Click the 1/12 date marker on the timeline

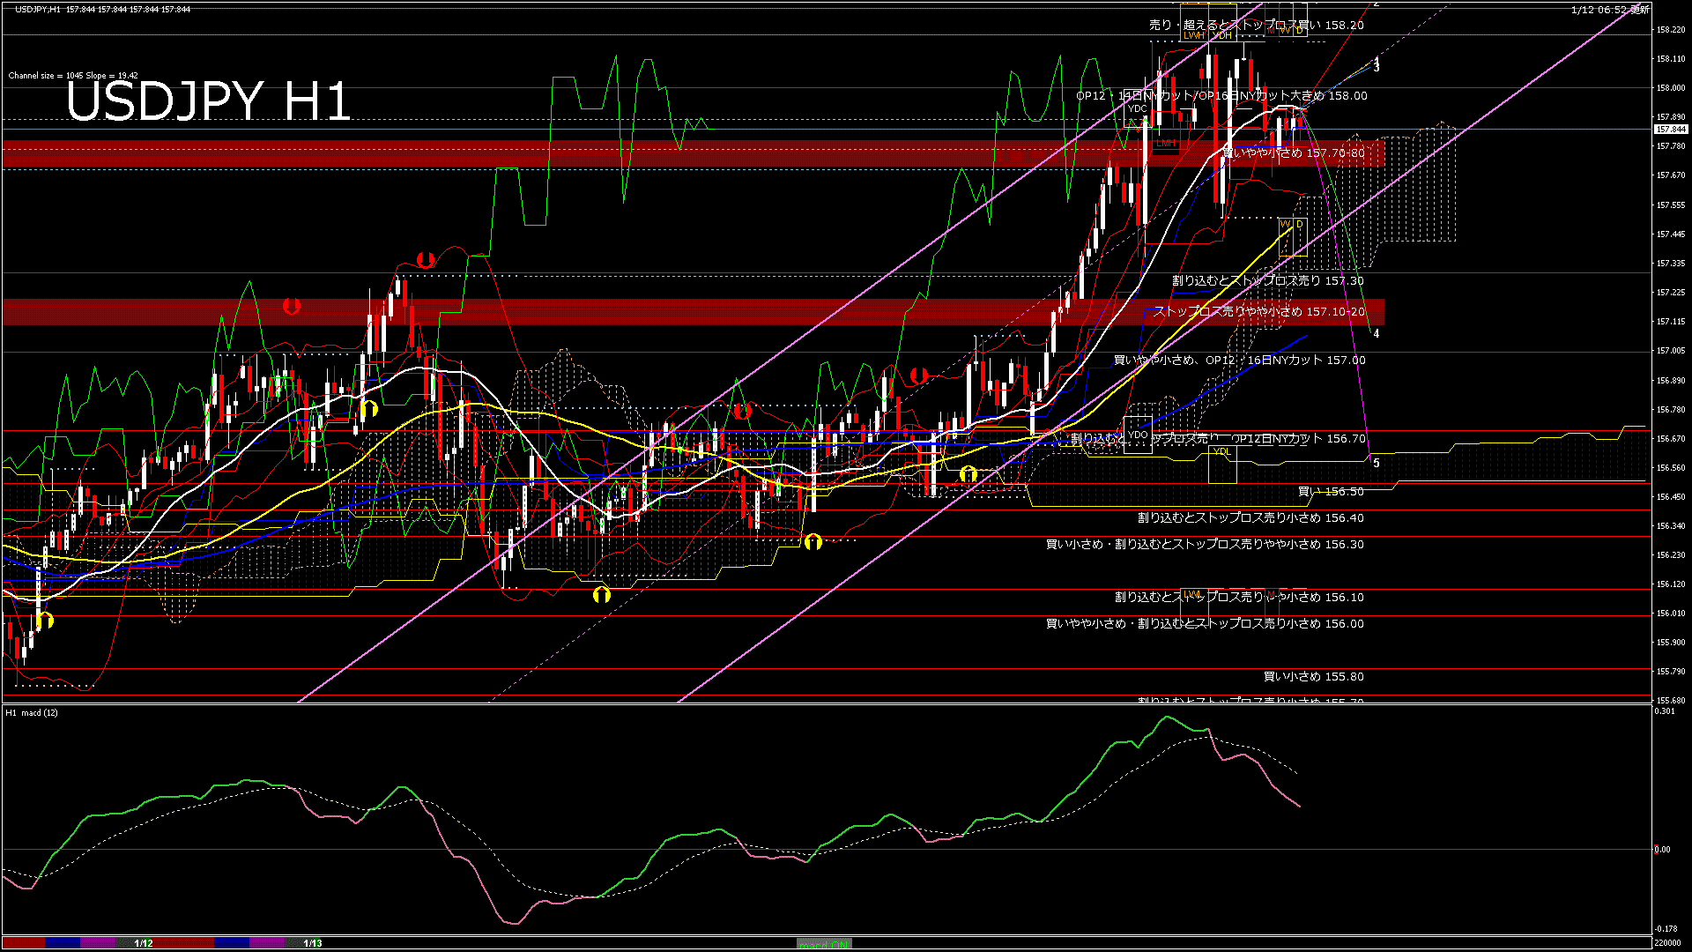click(x=143, y=943)
